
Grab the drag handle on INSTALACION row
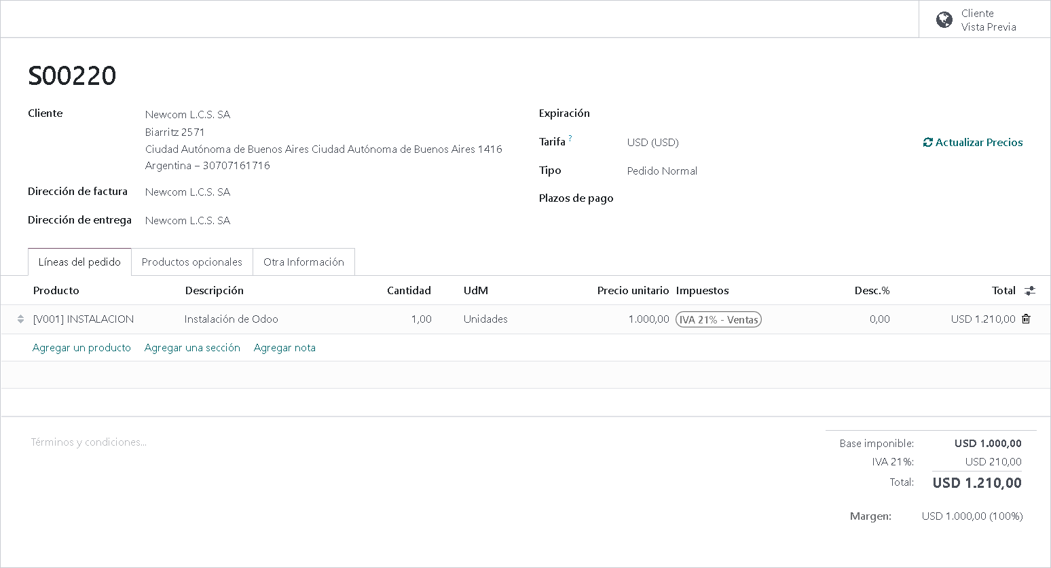pos(21,319)
